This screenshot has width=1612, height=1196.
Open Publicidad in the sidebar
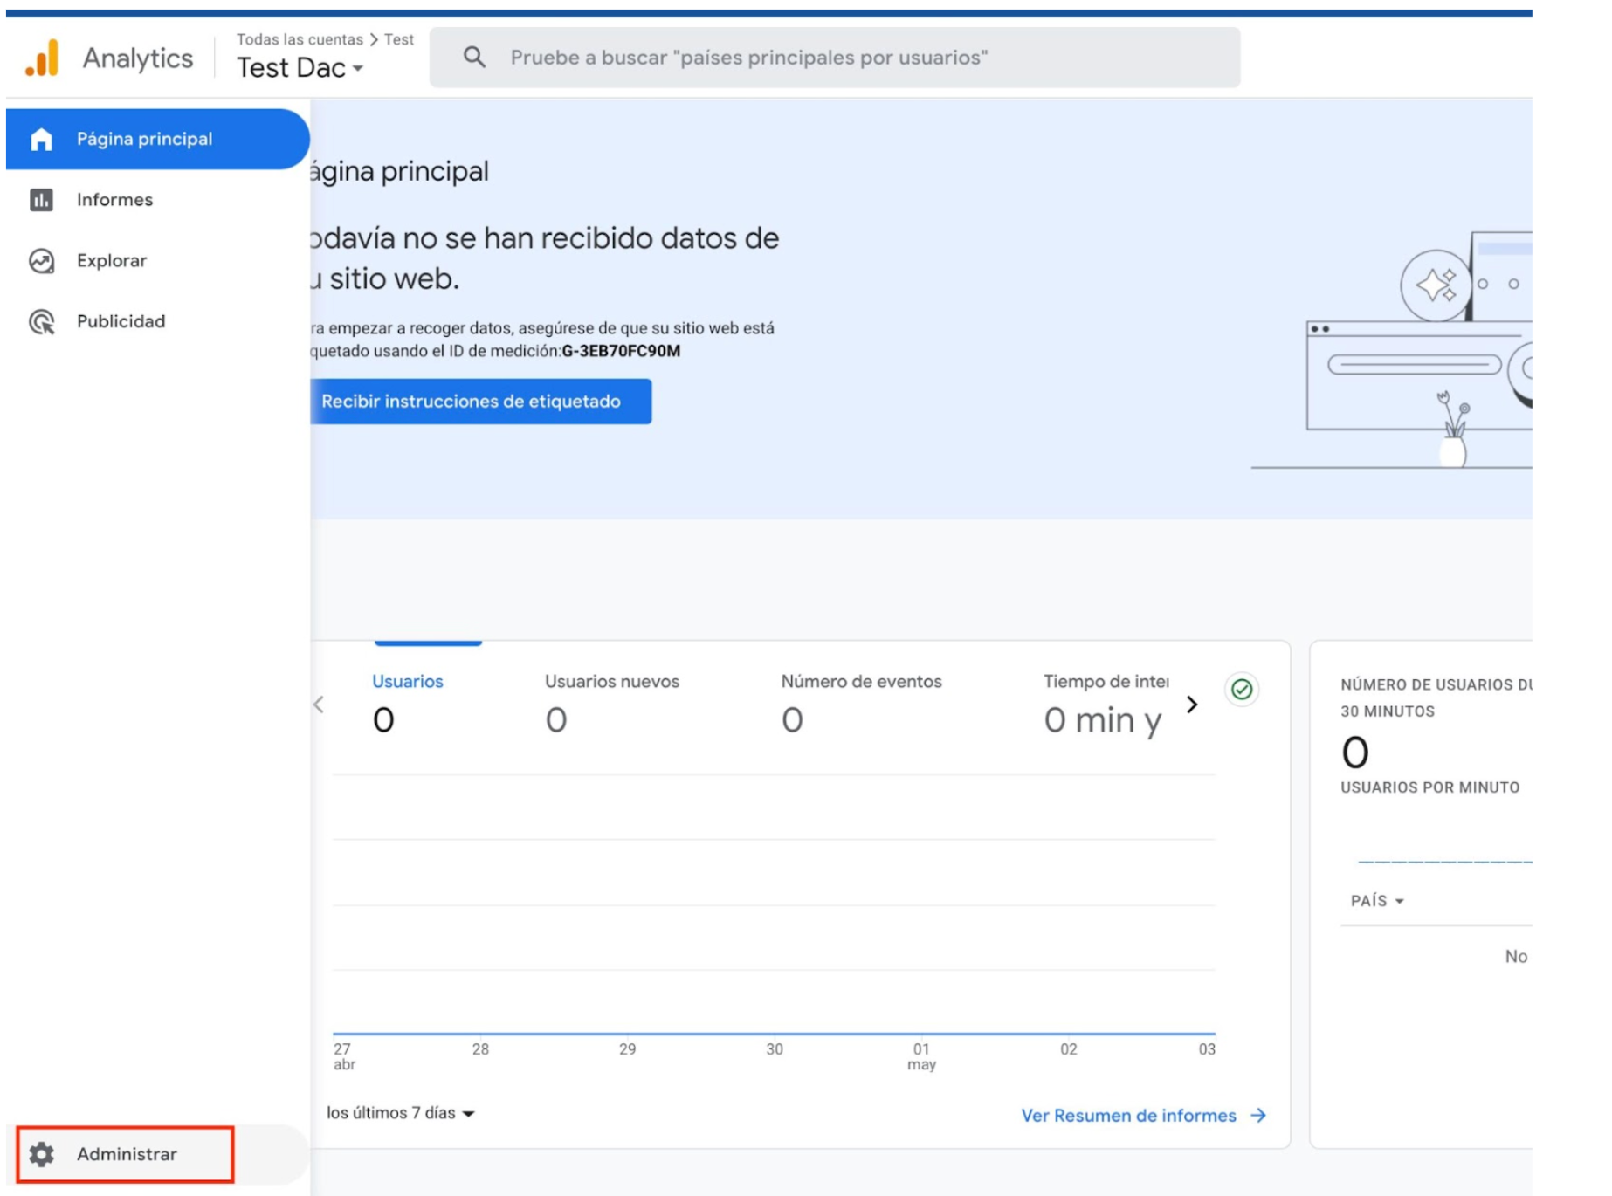pos(157,322)
